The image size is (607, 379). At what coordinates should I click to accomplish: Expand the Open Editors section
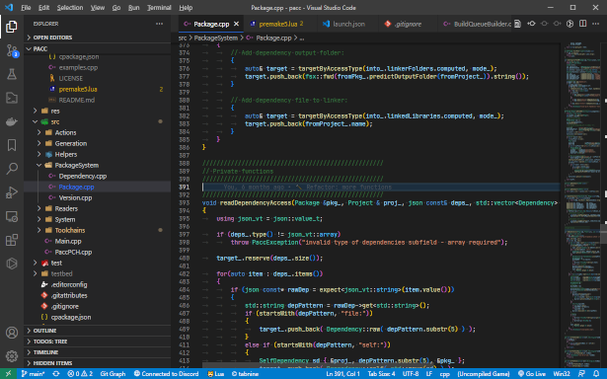point(97,38)
